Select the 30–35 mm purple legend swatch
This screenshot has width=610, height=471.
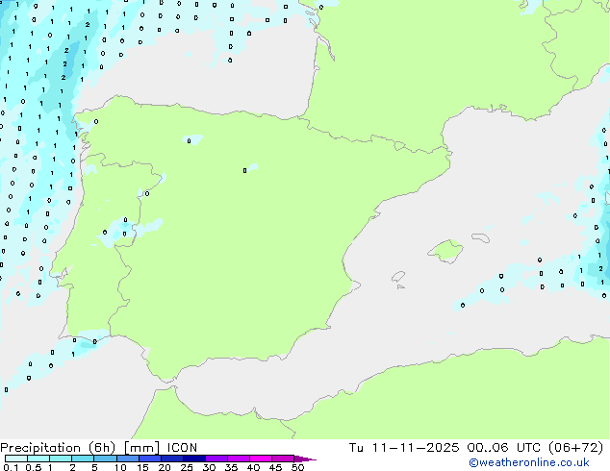pyautogui.click(x=216, y=459)
